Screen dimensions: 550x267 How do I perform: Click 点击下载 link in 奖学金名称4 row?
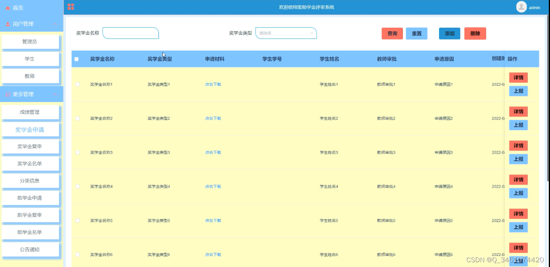click(213, 186)
